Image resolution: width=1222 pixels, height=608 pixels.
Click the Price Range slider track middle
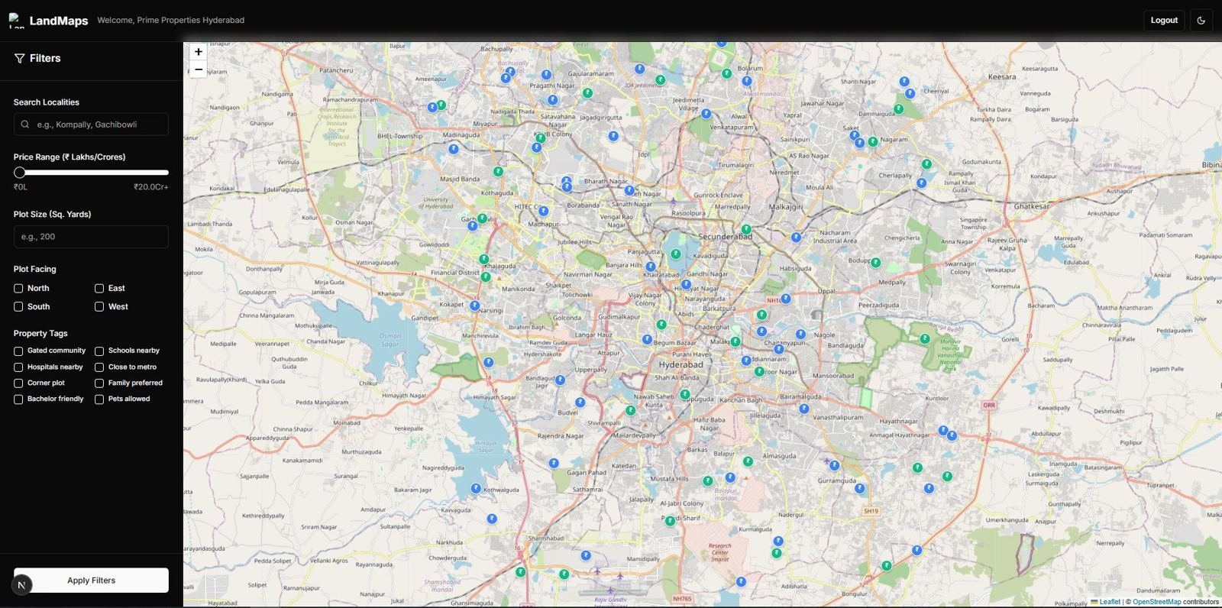91,173
